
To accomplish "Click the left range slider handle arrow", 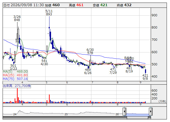I will tap(124, 111).
